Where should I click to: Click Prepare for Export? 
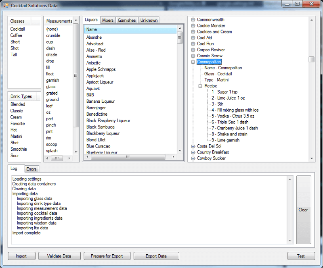[107, 256]
